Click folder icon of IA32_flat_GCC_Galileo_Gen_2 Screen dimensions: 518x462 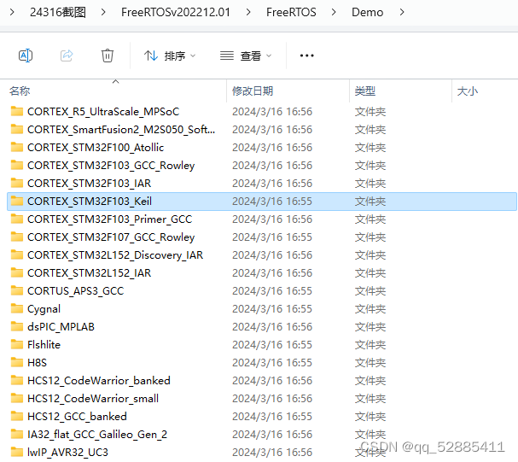coord(17,434)
